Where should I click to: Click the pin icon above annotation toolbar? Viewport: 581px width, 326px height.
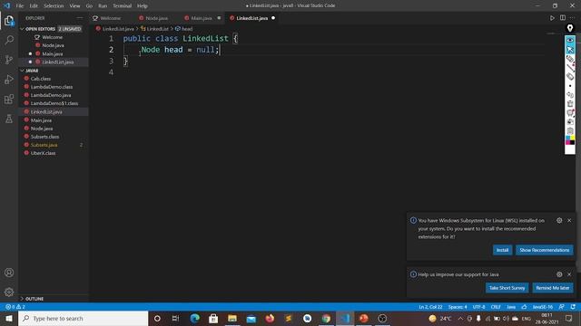click(570, 28)
